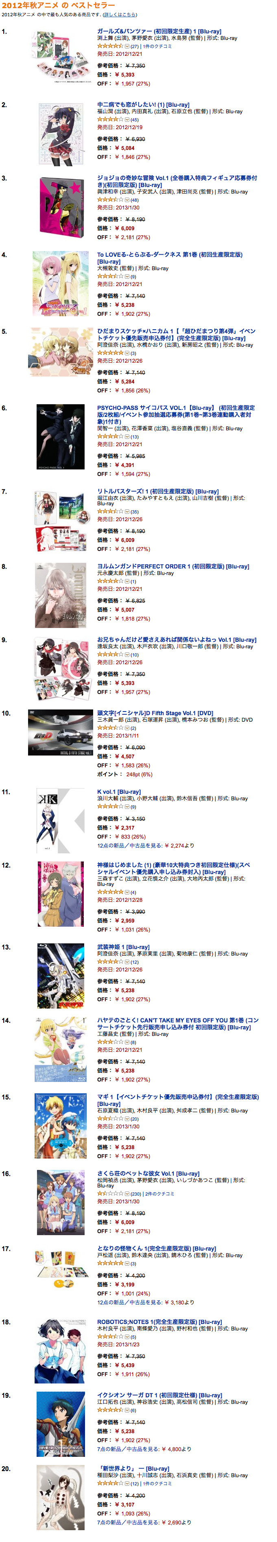Viewport: 277px width, 1542px height.
Task: Open ガールズ&パンツァー 1 Blu-ray title link
Action: coord(159,31)
